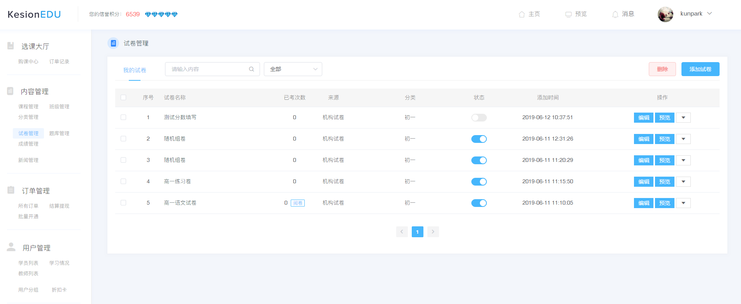The image size is (741, 304).
Task: Tick the checkbox for 高一语文试卷 row
Action: click(123, 203)
